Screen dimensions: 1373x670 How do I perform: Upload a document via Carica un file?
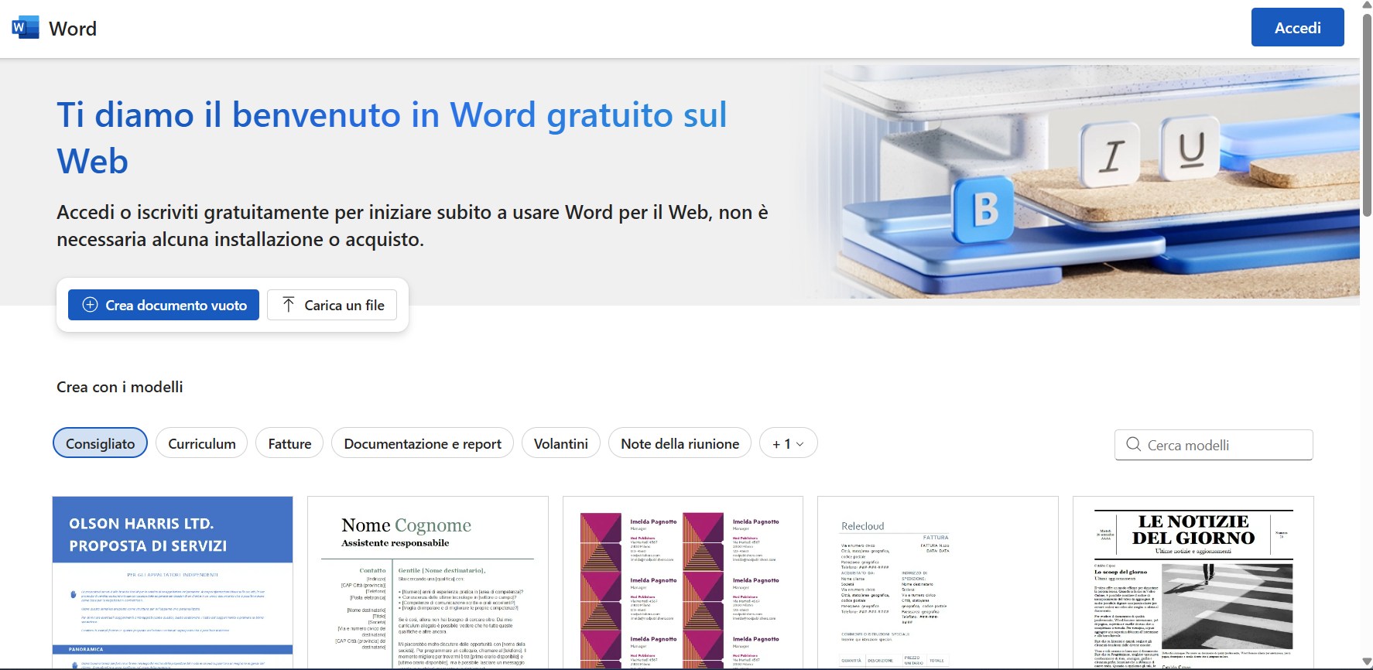point(332,305)
